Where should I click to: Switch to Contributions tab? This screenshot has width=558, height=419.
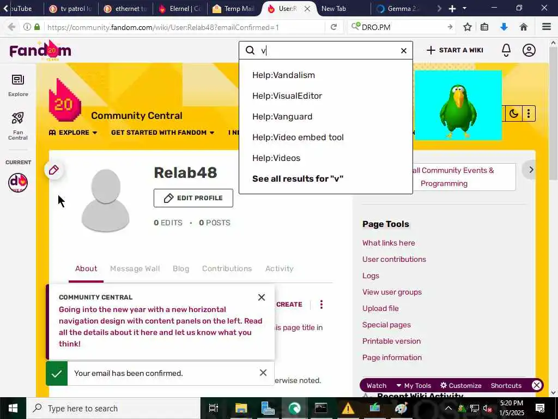pyautogui.click(x=227, y=268)
